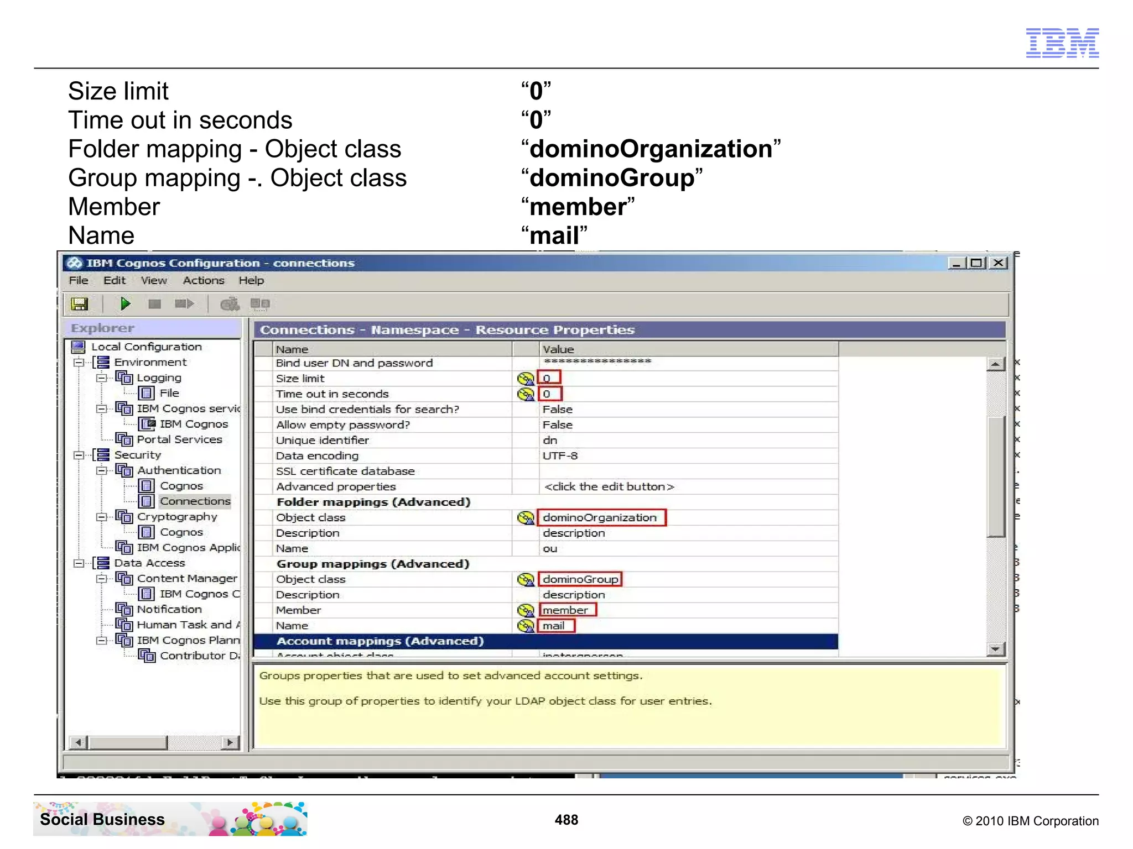1133x849 pixels.
Task: Click the Explorer scrollbar right arrow
Action: (230, 742)
